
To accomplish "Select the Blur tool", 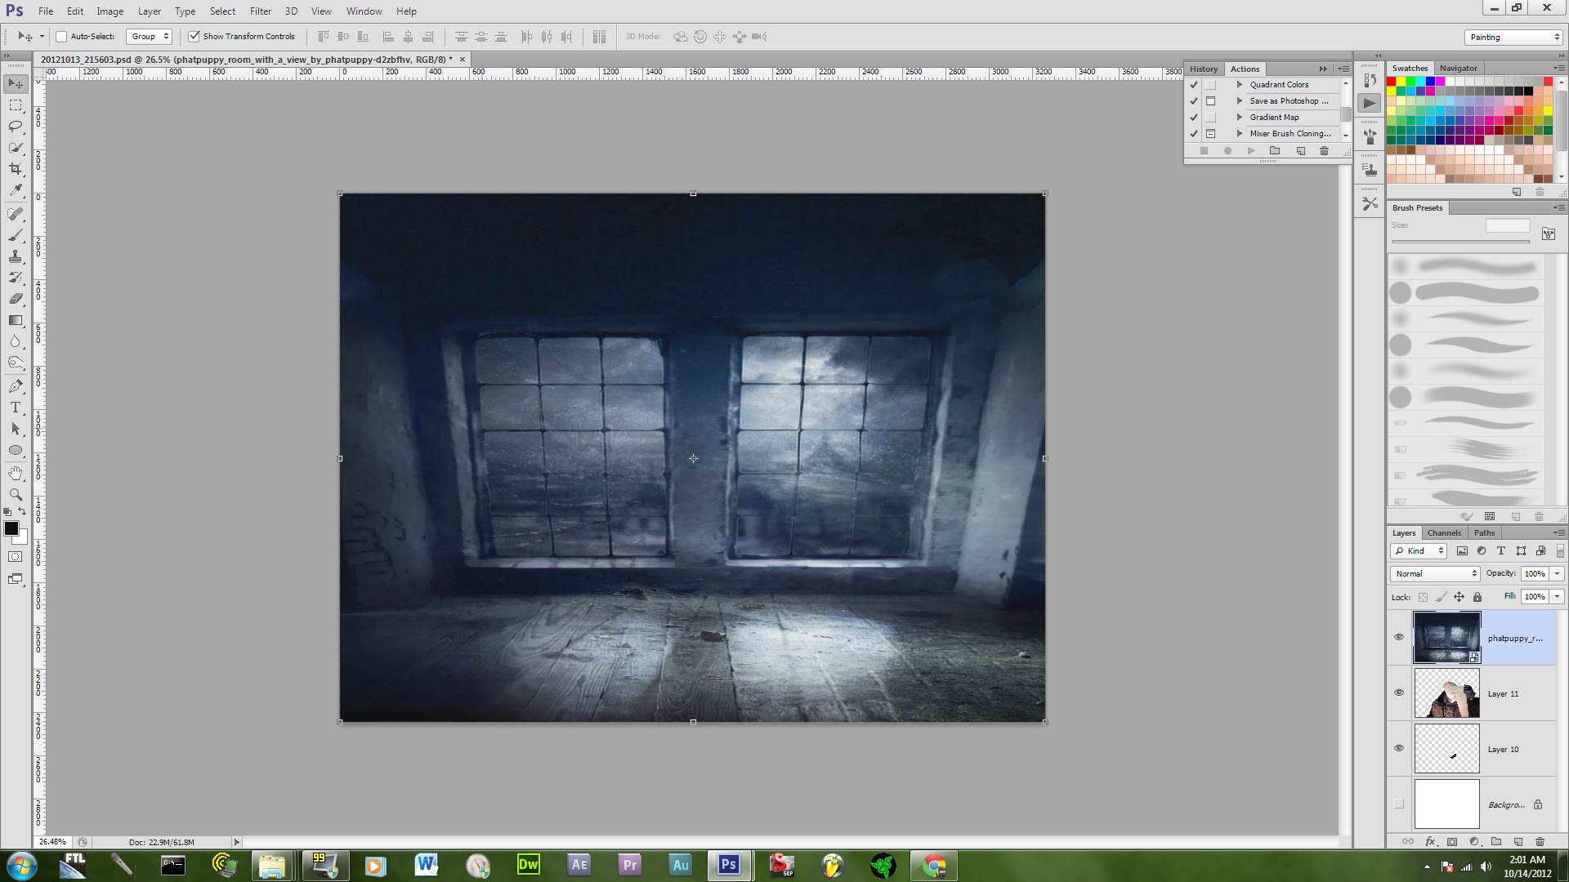I will 16,341.
